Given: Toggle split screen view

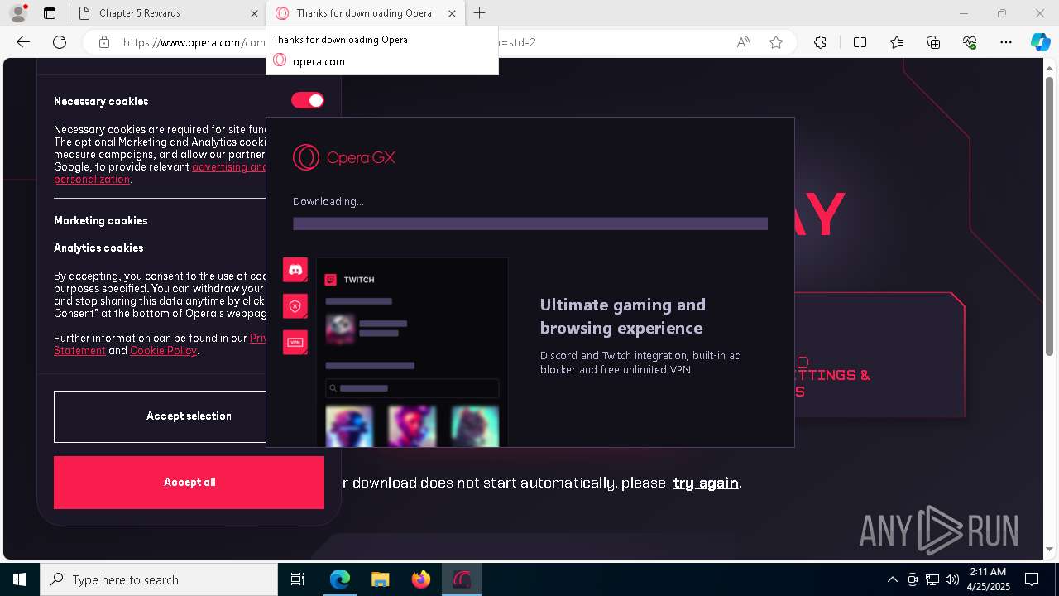Looking at the screenshot, I should pyautogui.click(x=860, y=42).
